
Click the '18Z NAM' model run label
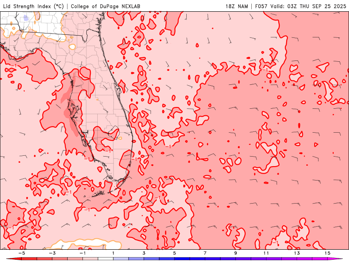click(237, 6)
